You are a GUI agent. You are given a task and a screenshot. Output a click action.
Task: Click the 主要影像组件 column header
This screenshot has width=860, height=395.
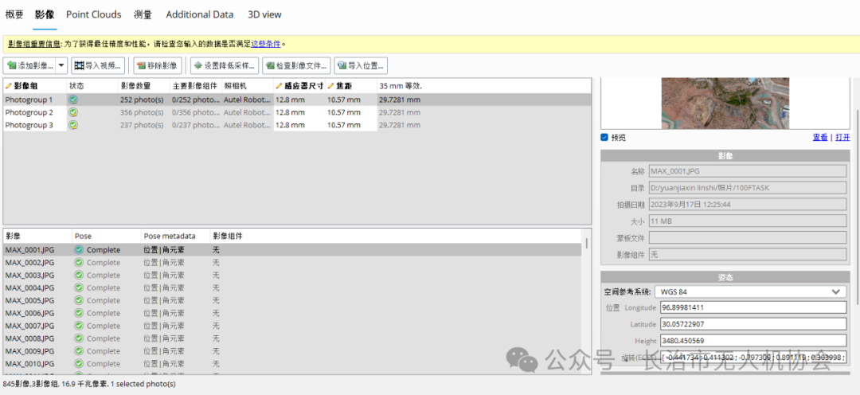[x=196, y=86]
